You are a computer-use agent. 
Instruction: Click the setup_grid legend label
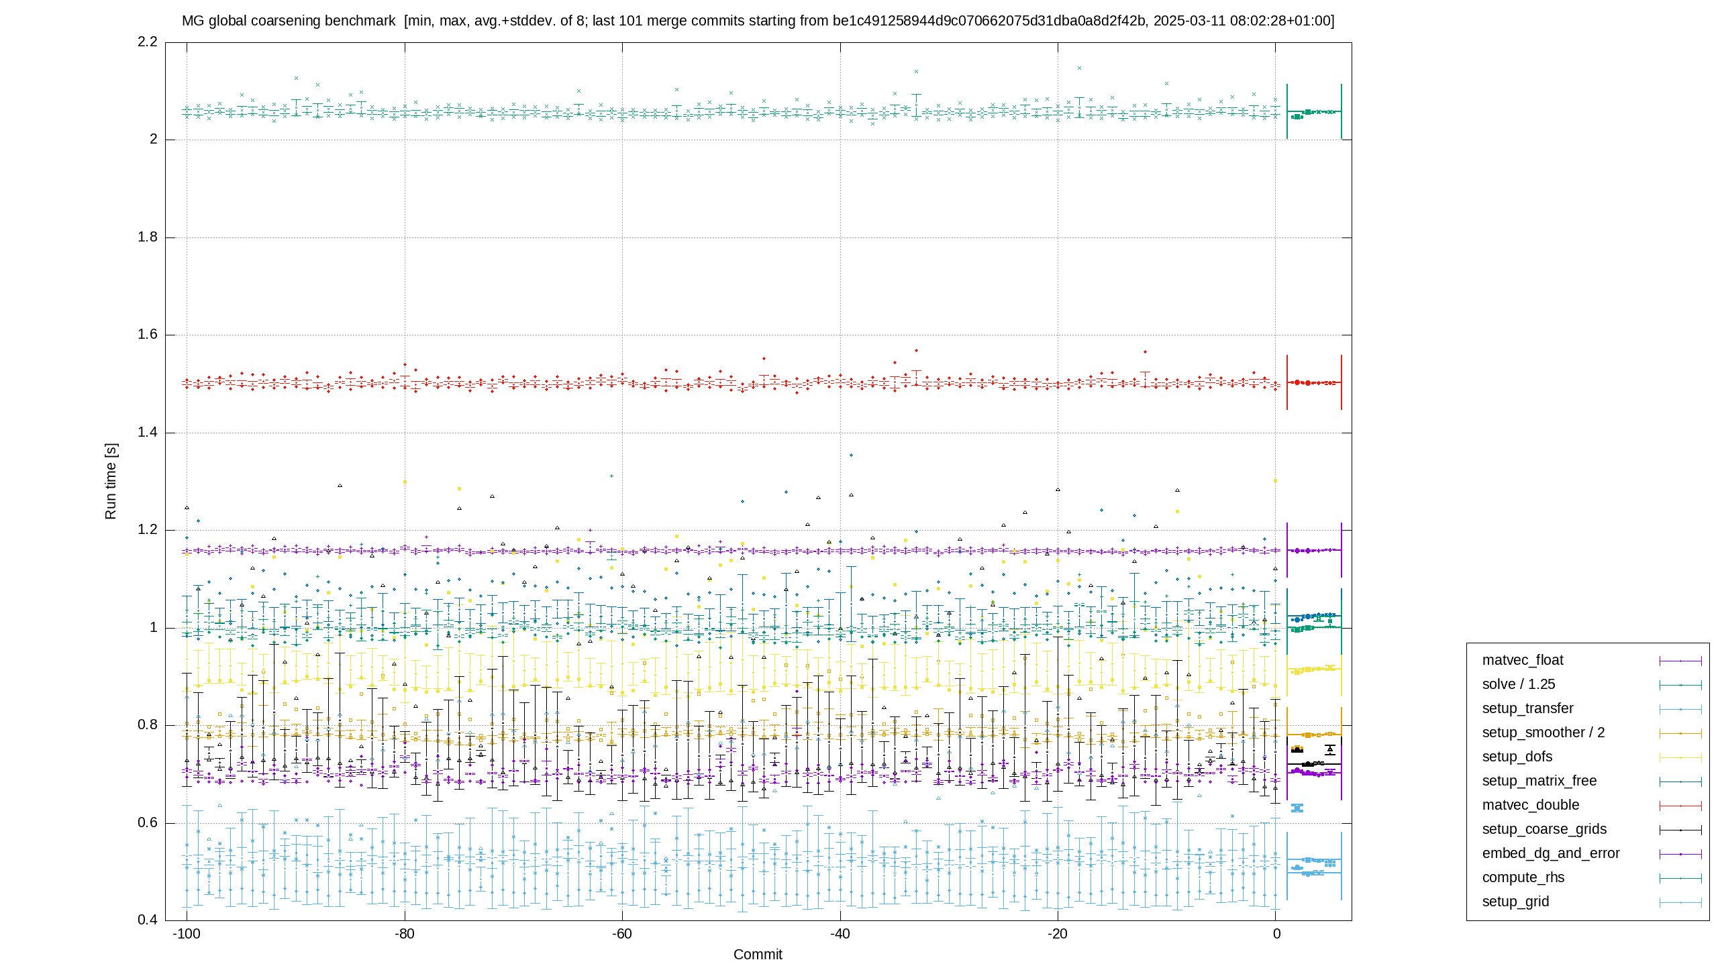pos(1515,902)
